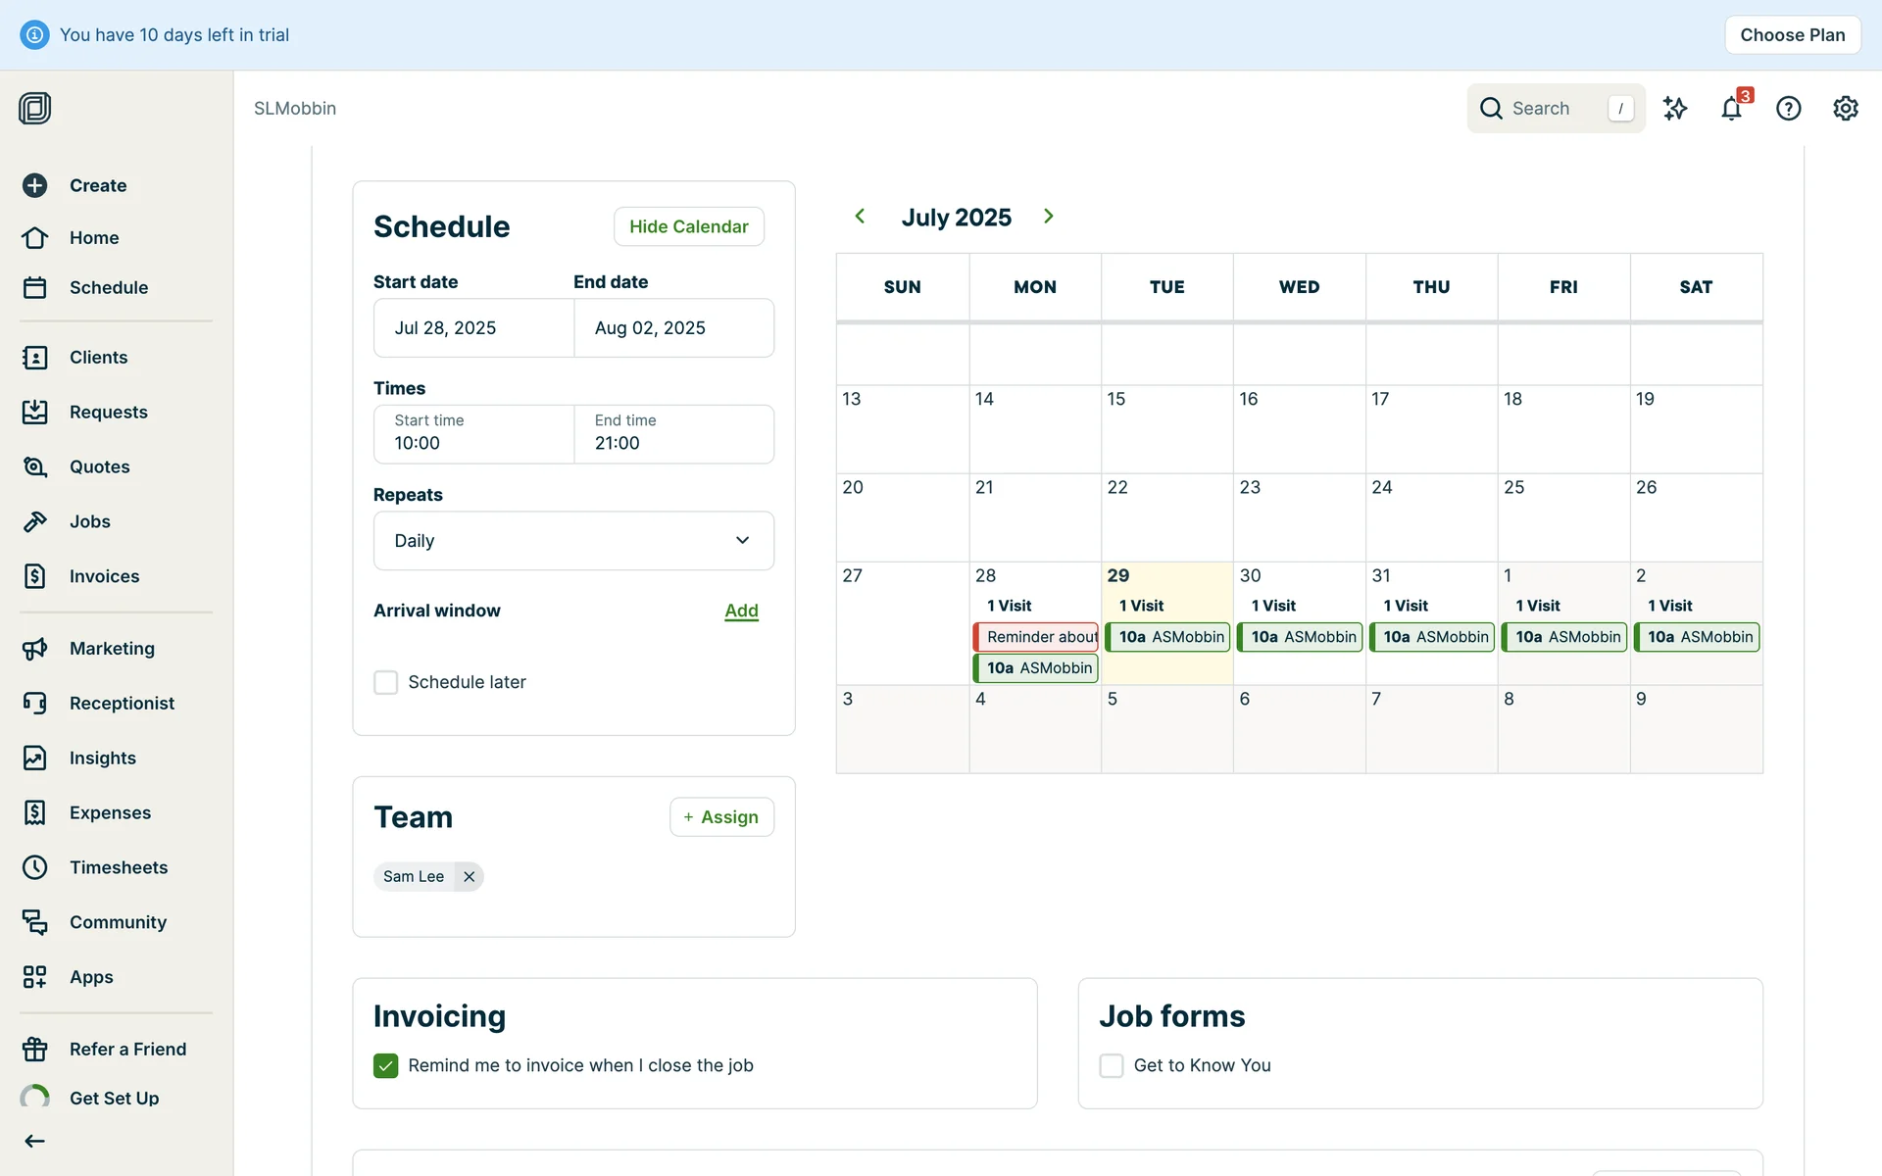1882x1176 pixels.
Task: Navigate to the Marketing section
Action: coord(112,649)
